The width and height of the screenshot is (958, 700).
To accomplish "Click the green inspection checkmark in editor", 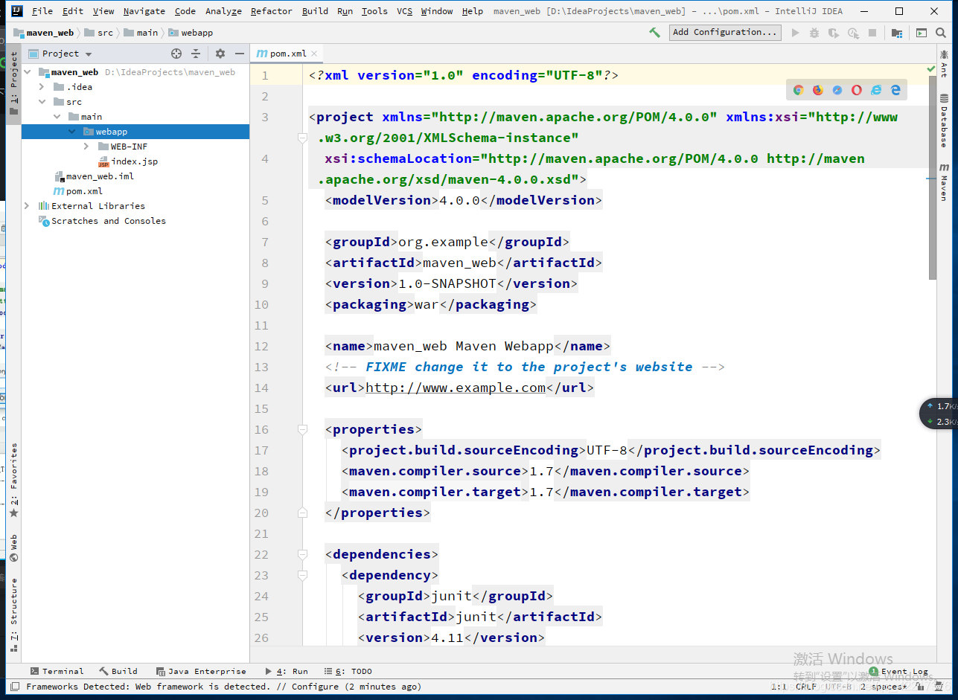I will pyautogui.click(x=931, y=69).
